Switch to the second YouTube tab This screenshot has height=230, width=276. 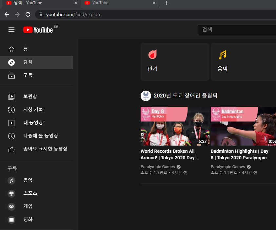point(120,3)
